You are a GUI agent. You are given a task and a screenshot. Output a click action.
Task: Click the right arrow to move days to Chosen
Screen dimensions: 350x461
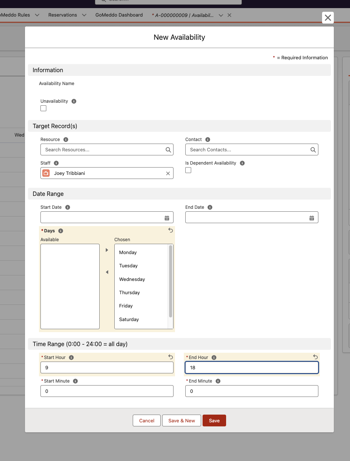pyautogui.click(x=107, y=250)
